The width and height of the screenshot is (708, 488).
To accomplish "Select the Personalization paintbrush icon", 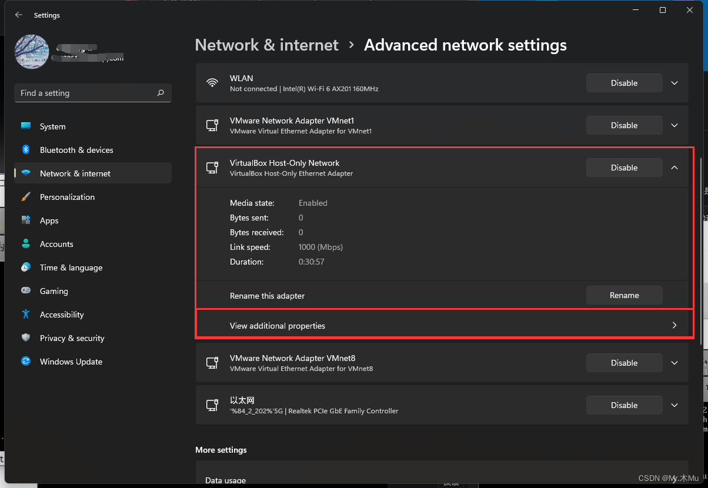I will pyautogui.click(x=26, y=197).
